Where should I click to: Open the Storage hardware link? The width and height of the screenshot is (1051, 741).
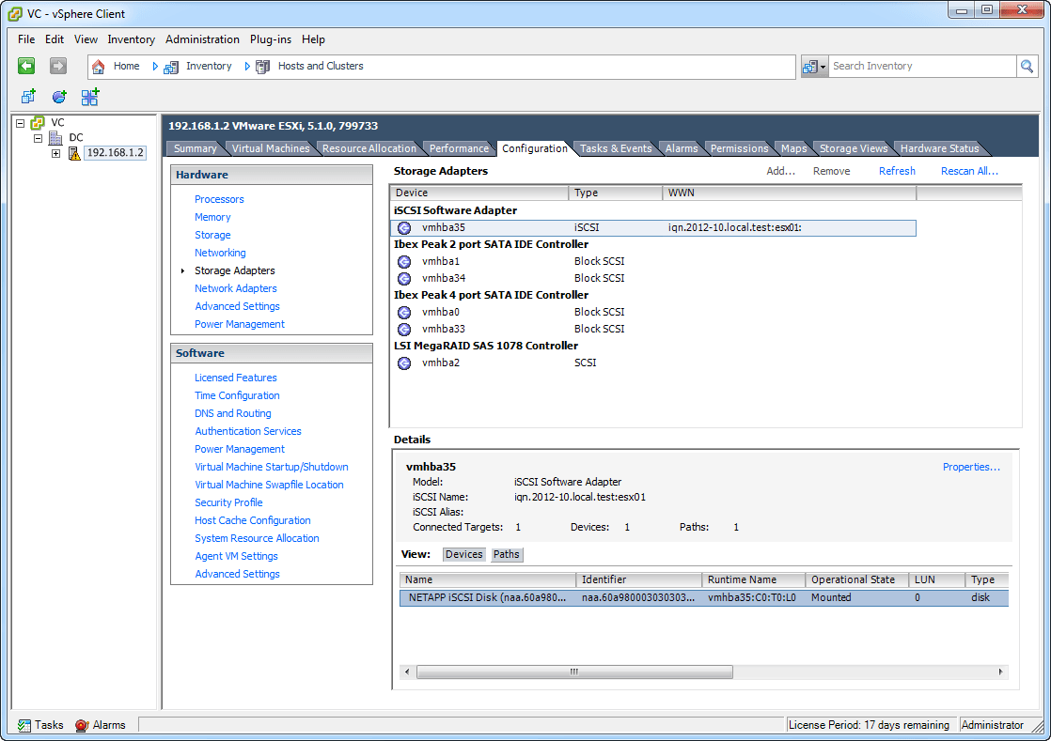point(212,235)
